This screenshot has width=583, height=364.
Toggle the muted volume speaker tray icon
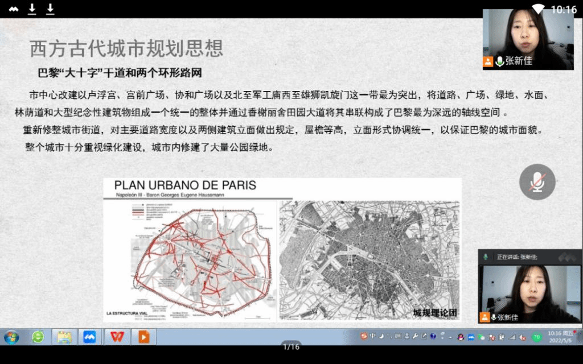pyautogui.click(x=523, y=337)
